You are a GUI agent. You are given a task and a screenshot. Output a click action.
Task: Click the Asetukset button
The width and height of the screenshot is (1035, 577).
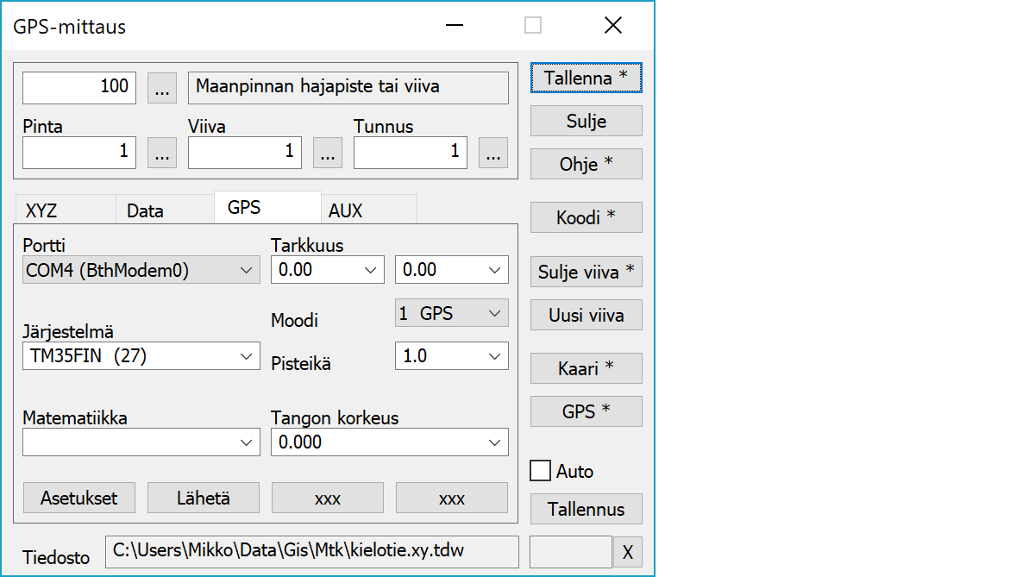point(78,498)
